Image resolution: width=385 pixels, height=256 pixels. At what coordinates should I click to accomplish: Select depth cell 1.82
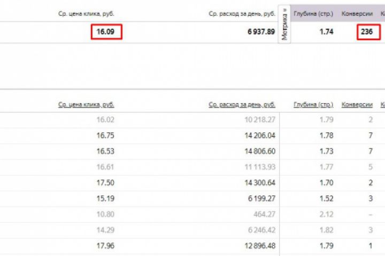(326, 230)
